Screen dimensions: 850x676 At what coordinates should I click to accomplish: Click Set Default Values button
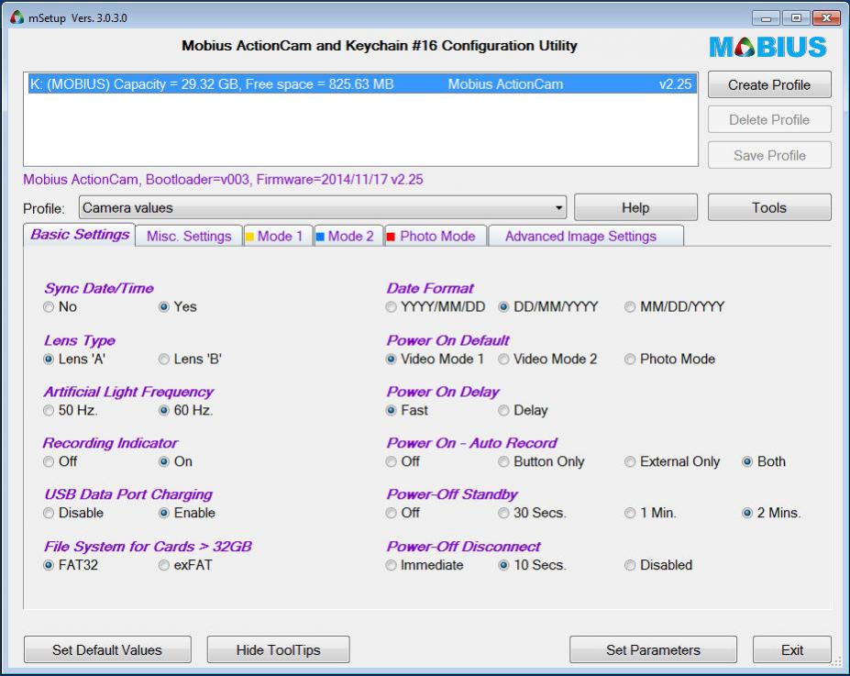(x=107, y=650)
